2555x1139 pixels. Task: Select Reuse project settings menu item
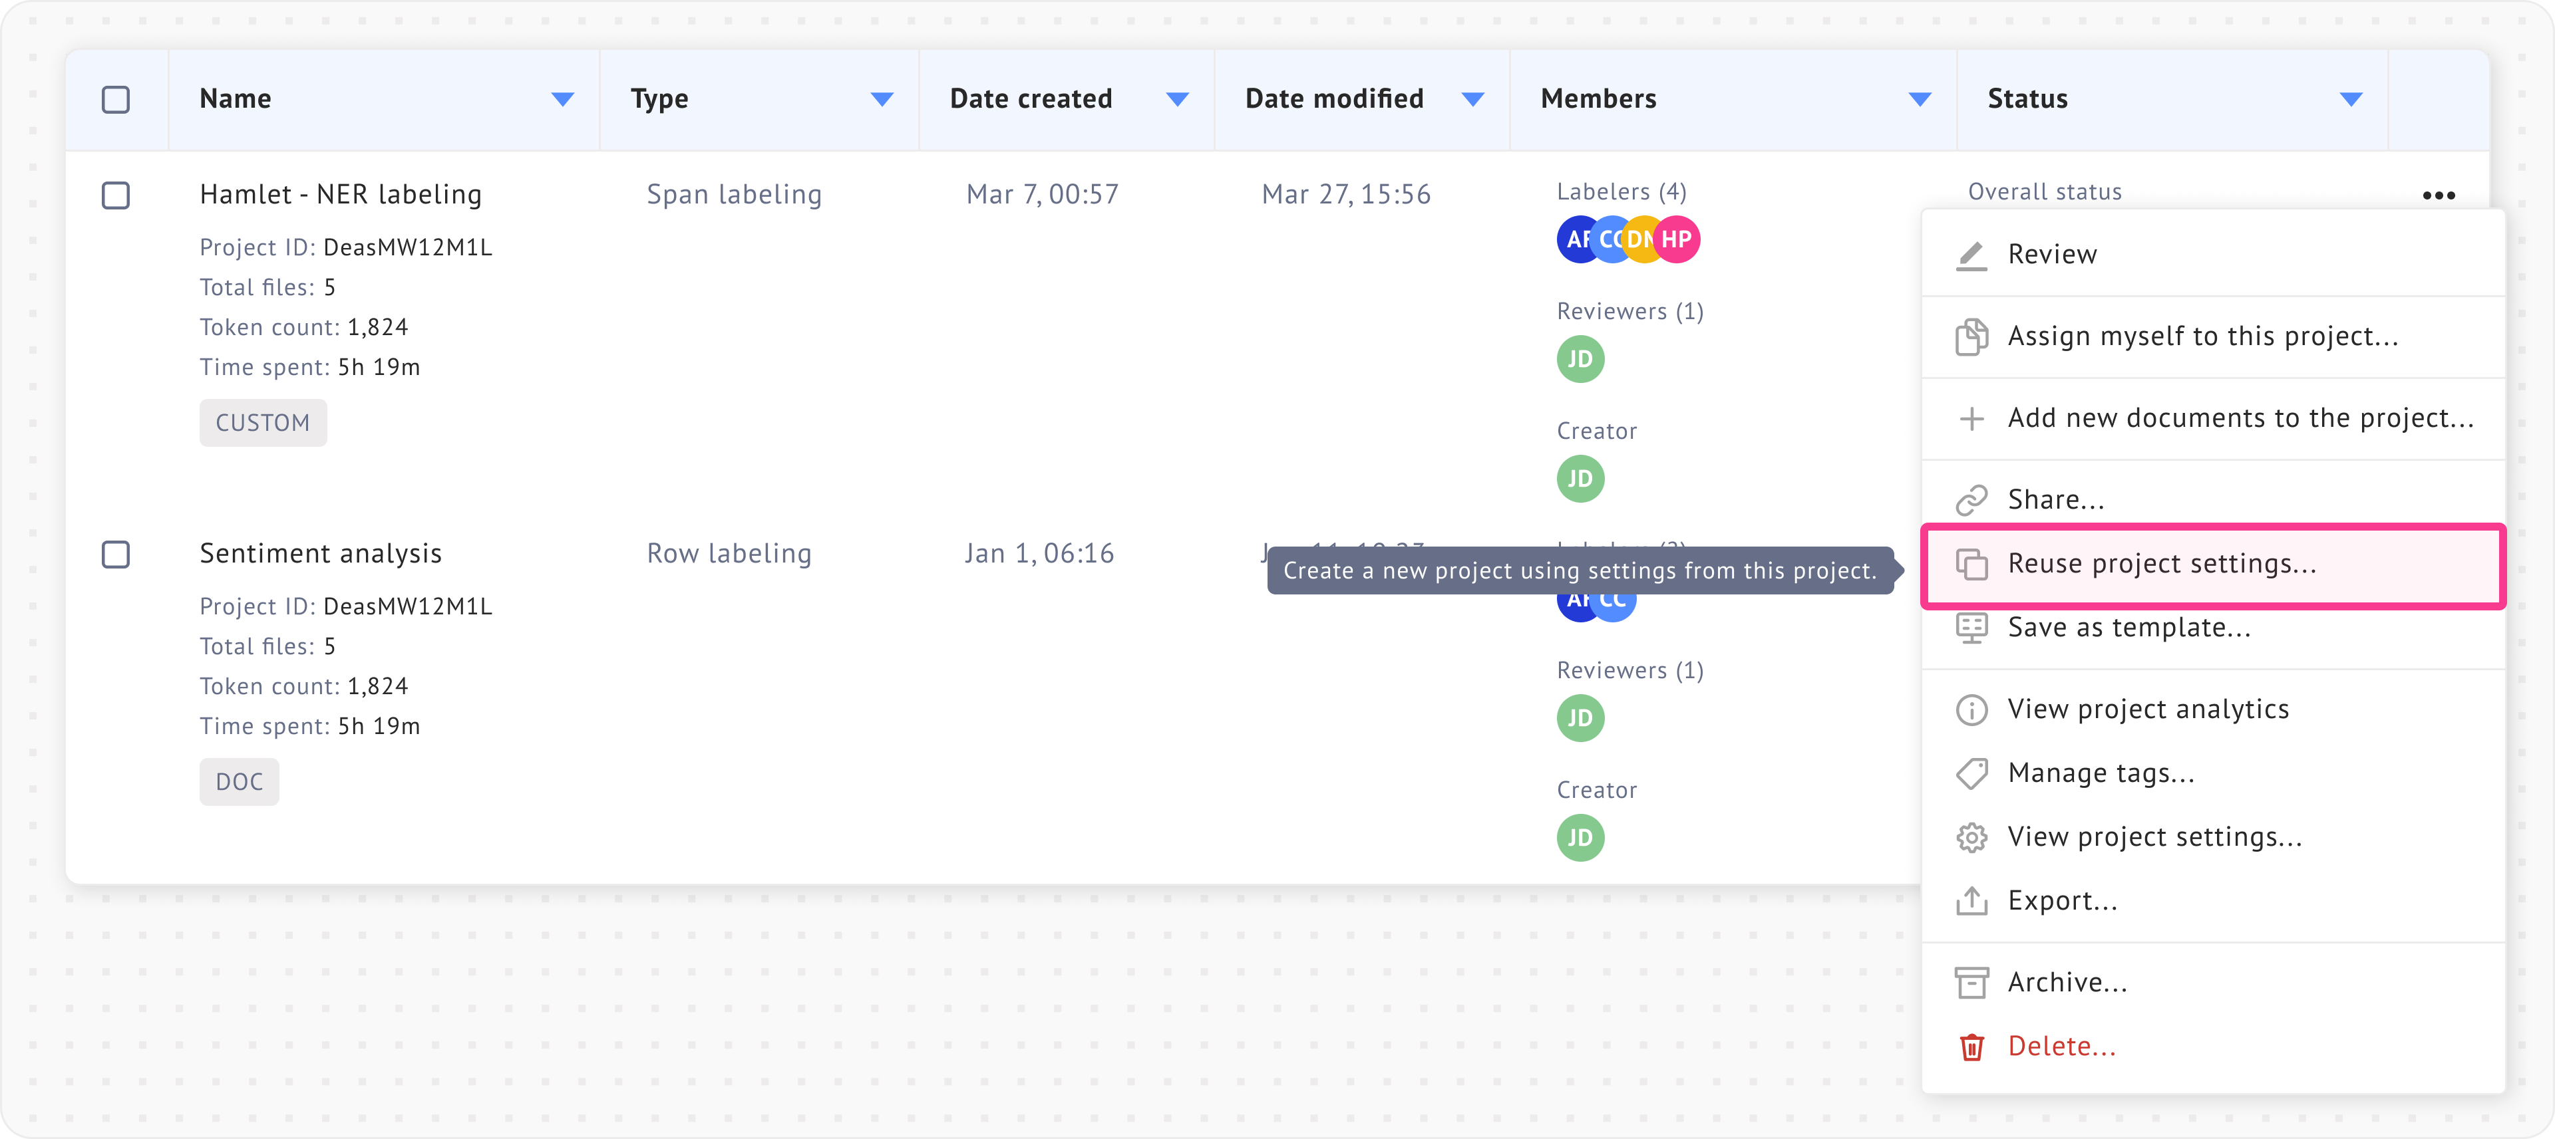(x=2161, y=564)
